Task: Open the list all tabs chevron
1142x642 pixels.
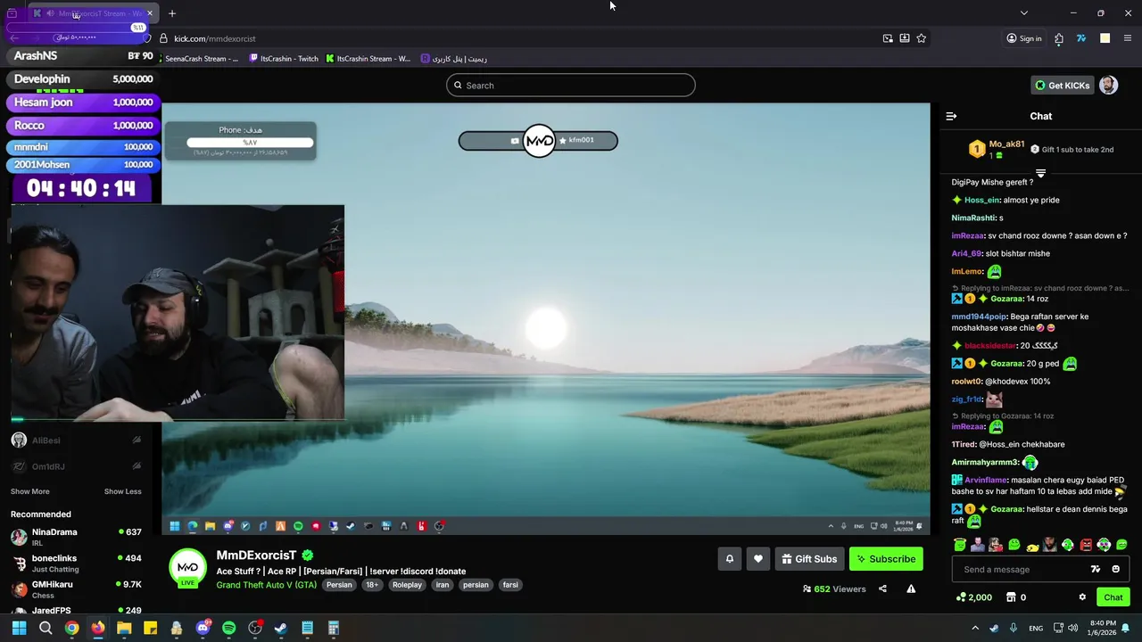Action: point(1023,13)
